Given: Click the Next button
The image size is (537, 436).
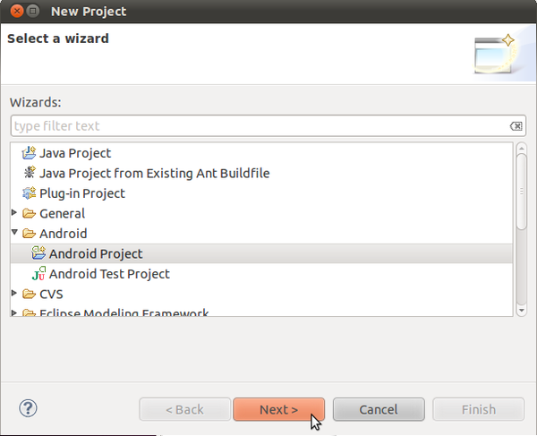Looking at the screenshot, I should pyautogui.click(x=278, y=409).
